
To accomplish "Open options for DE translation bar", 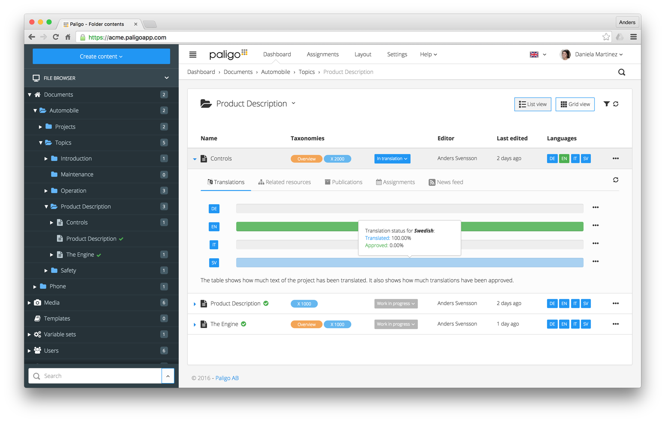I will tap(595, 208).
